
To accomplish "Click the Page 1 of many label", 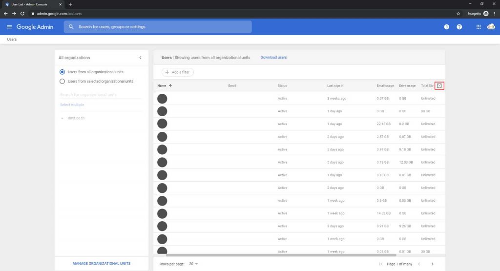I will pyautogui.click(x=399, y=264).
